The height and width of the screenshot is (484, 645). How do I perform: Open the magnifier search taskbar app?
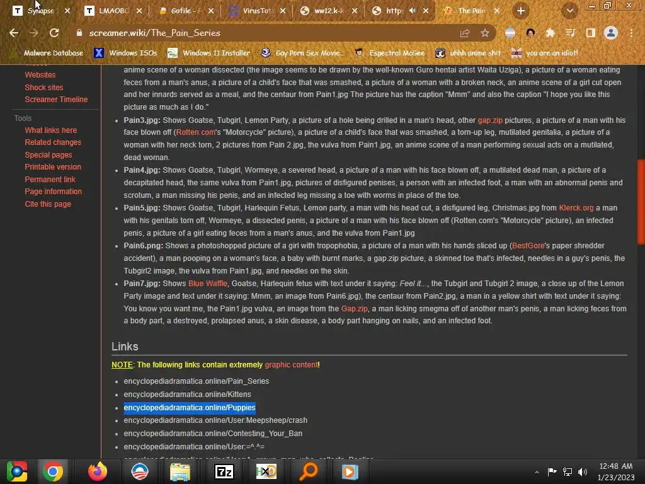click(308, 471)
